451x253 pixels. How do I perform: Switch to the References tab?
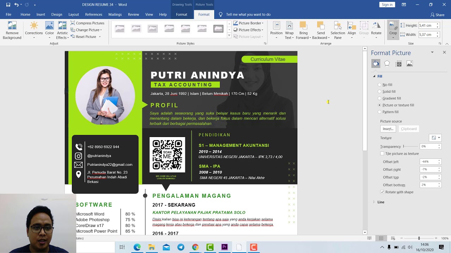coord(94,14)
